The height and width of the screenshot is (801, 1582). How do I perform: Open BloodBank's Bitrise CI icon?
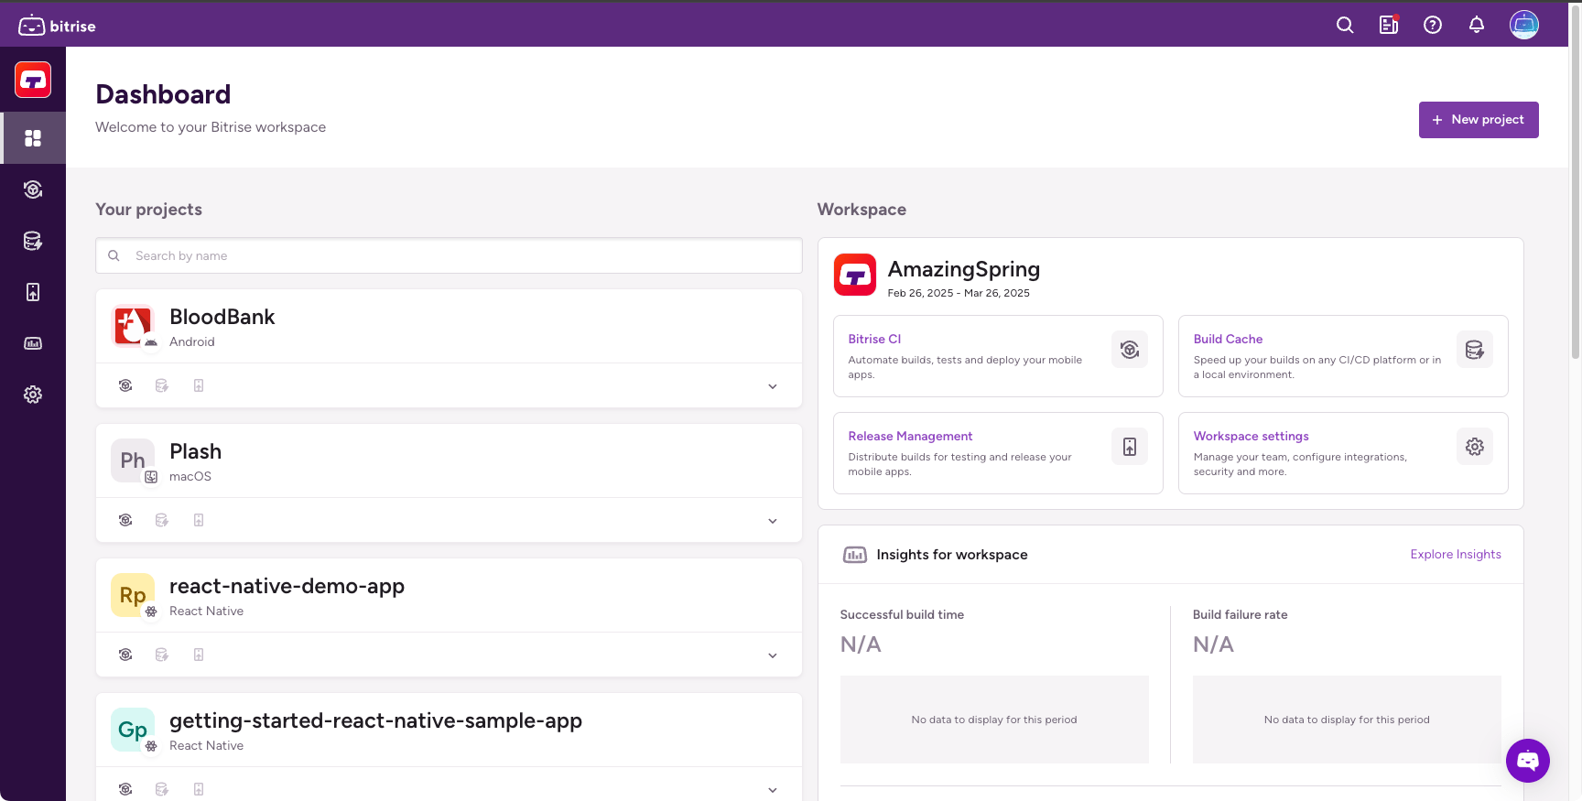(x=125, y=386)
